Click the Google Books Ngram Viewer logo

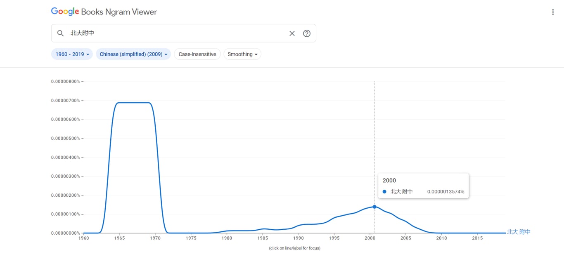[65, 12]
